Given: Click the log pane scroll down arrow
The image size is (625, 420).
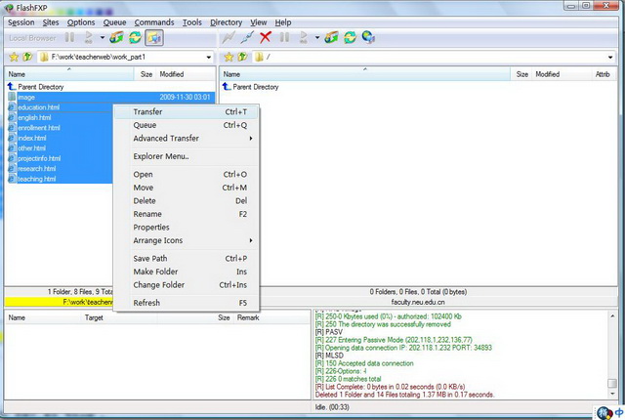Looking at the screenshot, I should [612, 394].
